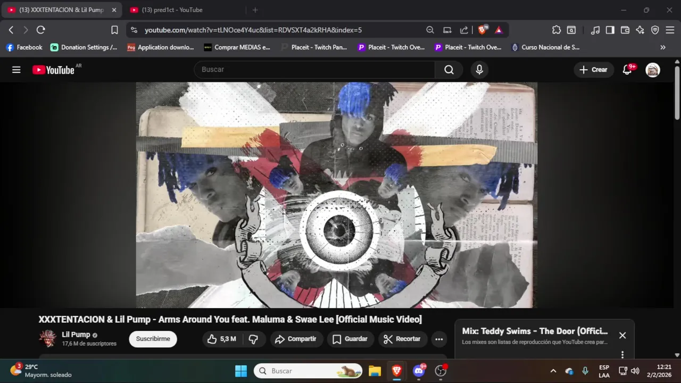Open the Donation Settings bookmark

84,47
